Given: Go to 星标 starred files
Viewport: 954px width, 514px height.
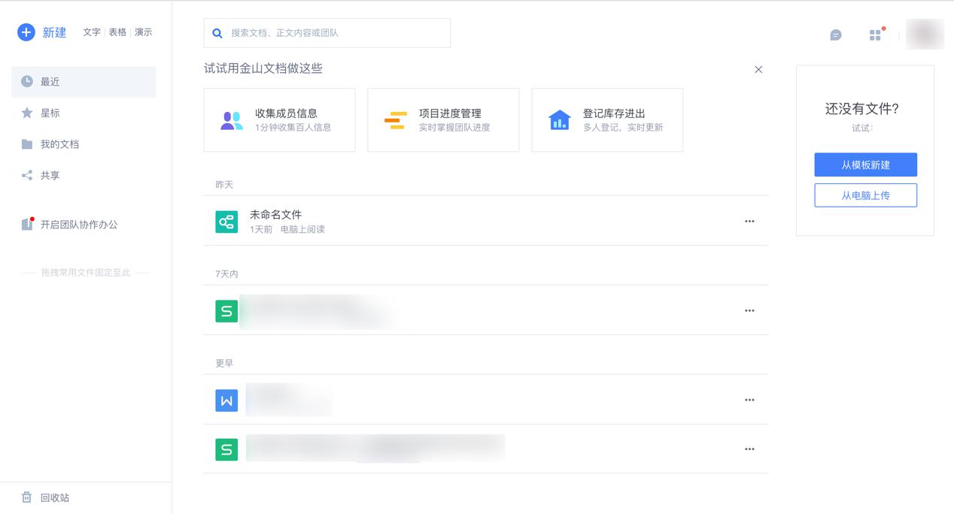Looking at the screenshot, I should pos(50,113).
